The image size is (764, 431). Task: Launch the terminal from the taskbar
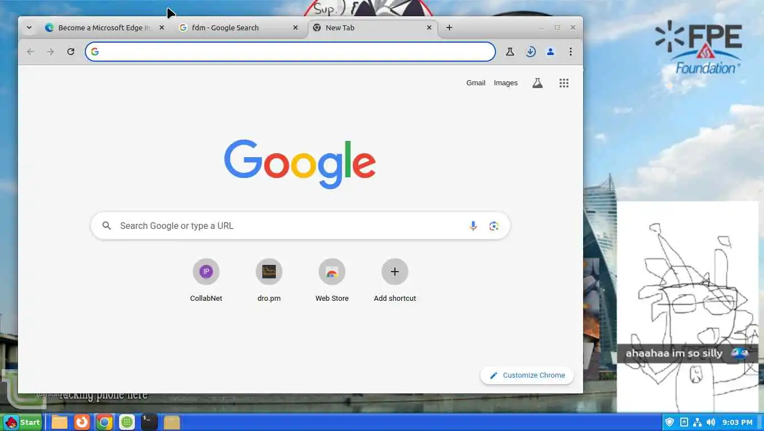(x=149, y=422)
